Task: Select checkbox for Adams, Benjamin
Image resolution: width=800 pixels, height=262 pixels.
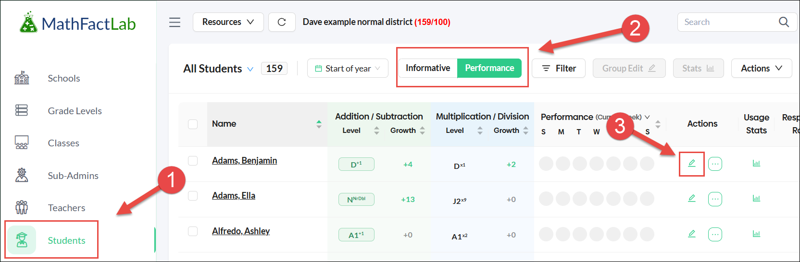Action: click(x=193, y=161)
